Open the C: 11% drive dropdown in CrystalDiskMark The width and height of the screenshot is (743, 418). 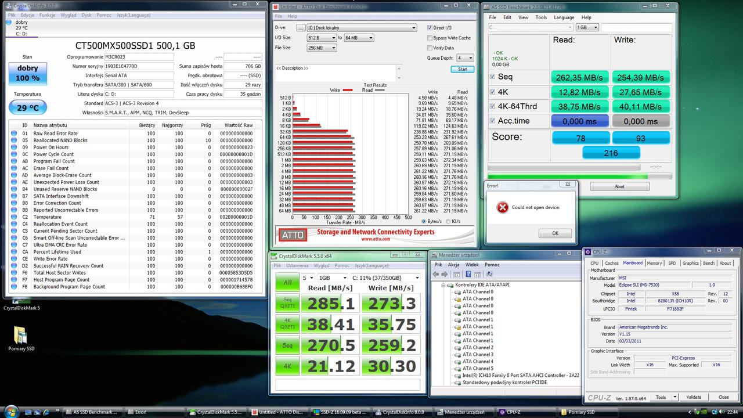[385, 278]
